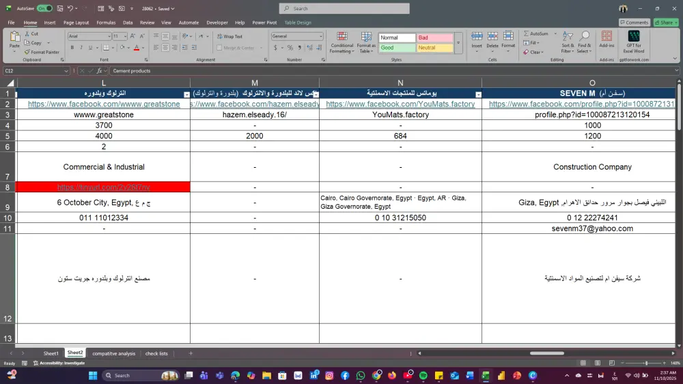
Task: Open the Arial font name dropdown
Action: tap(109, 36)
